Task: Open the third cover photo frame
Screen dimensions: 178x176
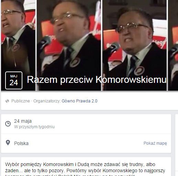Action: pyautogui.click(x=135, y=45)
